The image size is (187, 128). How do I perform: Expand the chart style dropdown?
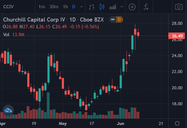[x=122, y=7]
